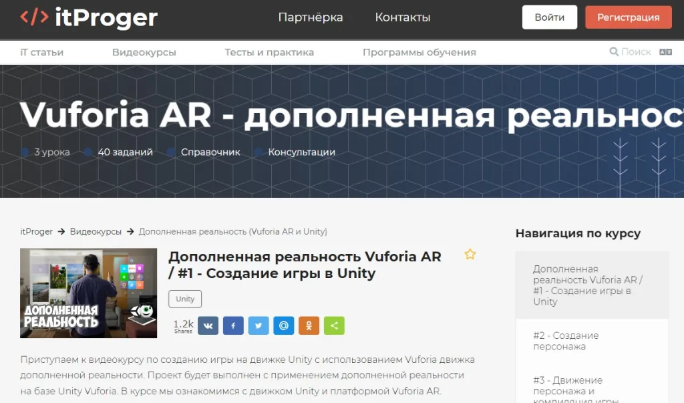Click the Видеокурсы breadcrumb link
684x403 pixels.
[96, 231]
